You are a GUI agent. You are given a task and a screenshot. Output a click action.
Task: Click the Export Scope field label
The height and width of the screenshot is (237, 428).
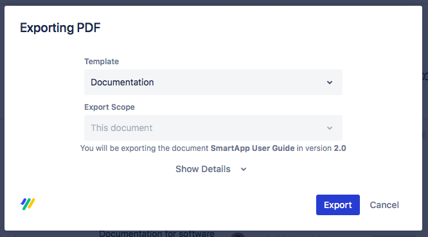coord(109,107)
